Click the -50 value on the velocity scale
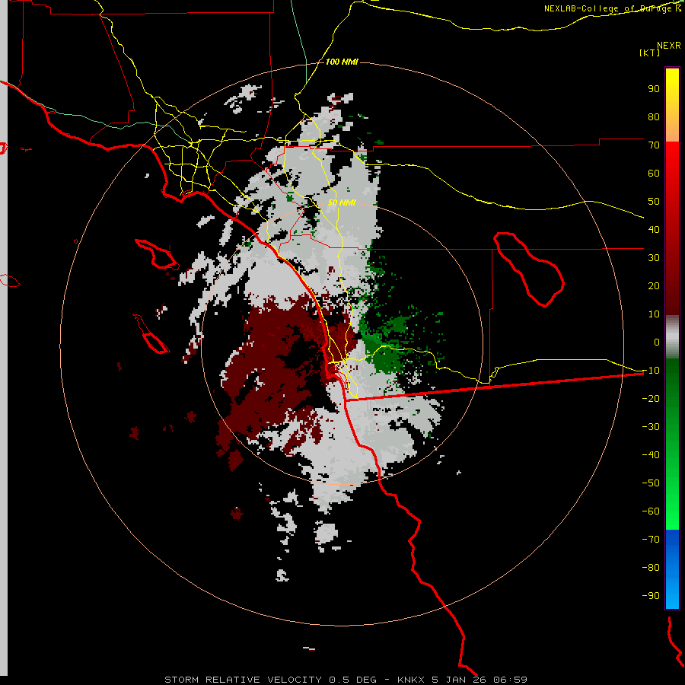685x685 pixels. click(651, 483)
